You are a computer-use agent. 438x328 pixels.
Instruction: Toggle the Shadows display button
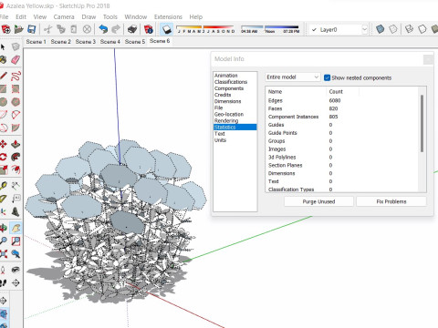pyautogui.click(x=167, y=29)
